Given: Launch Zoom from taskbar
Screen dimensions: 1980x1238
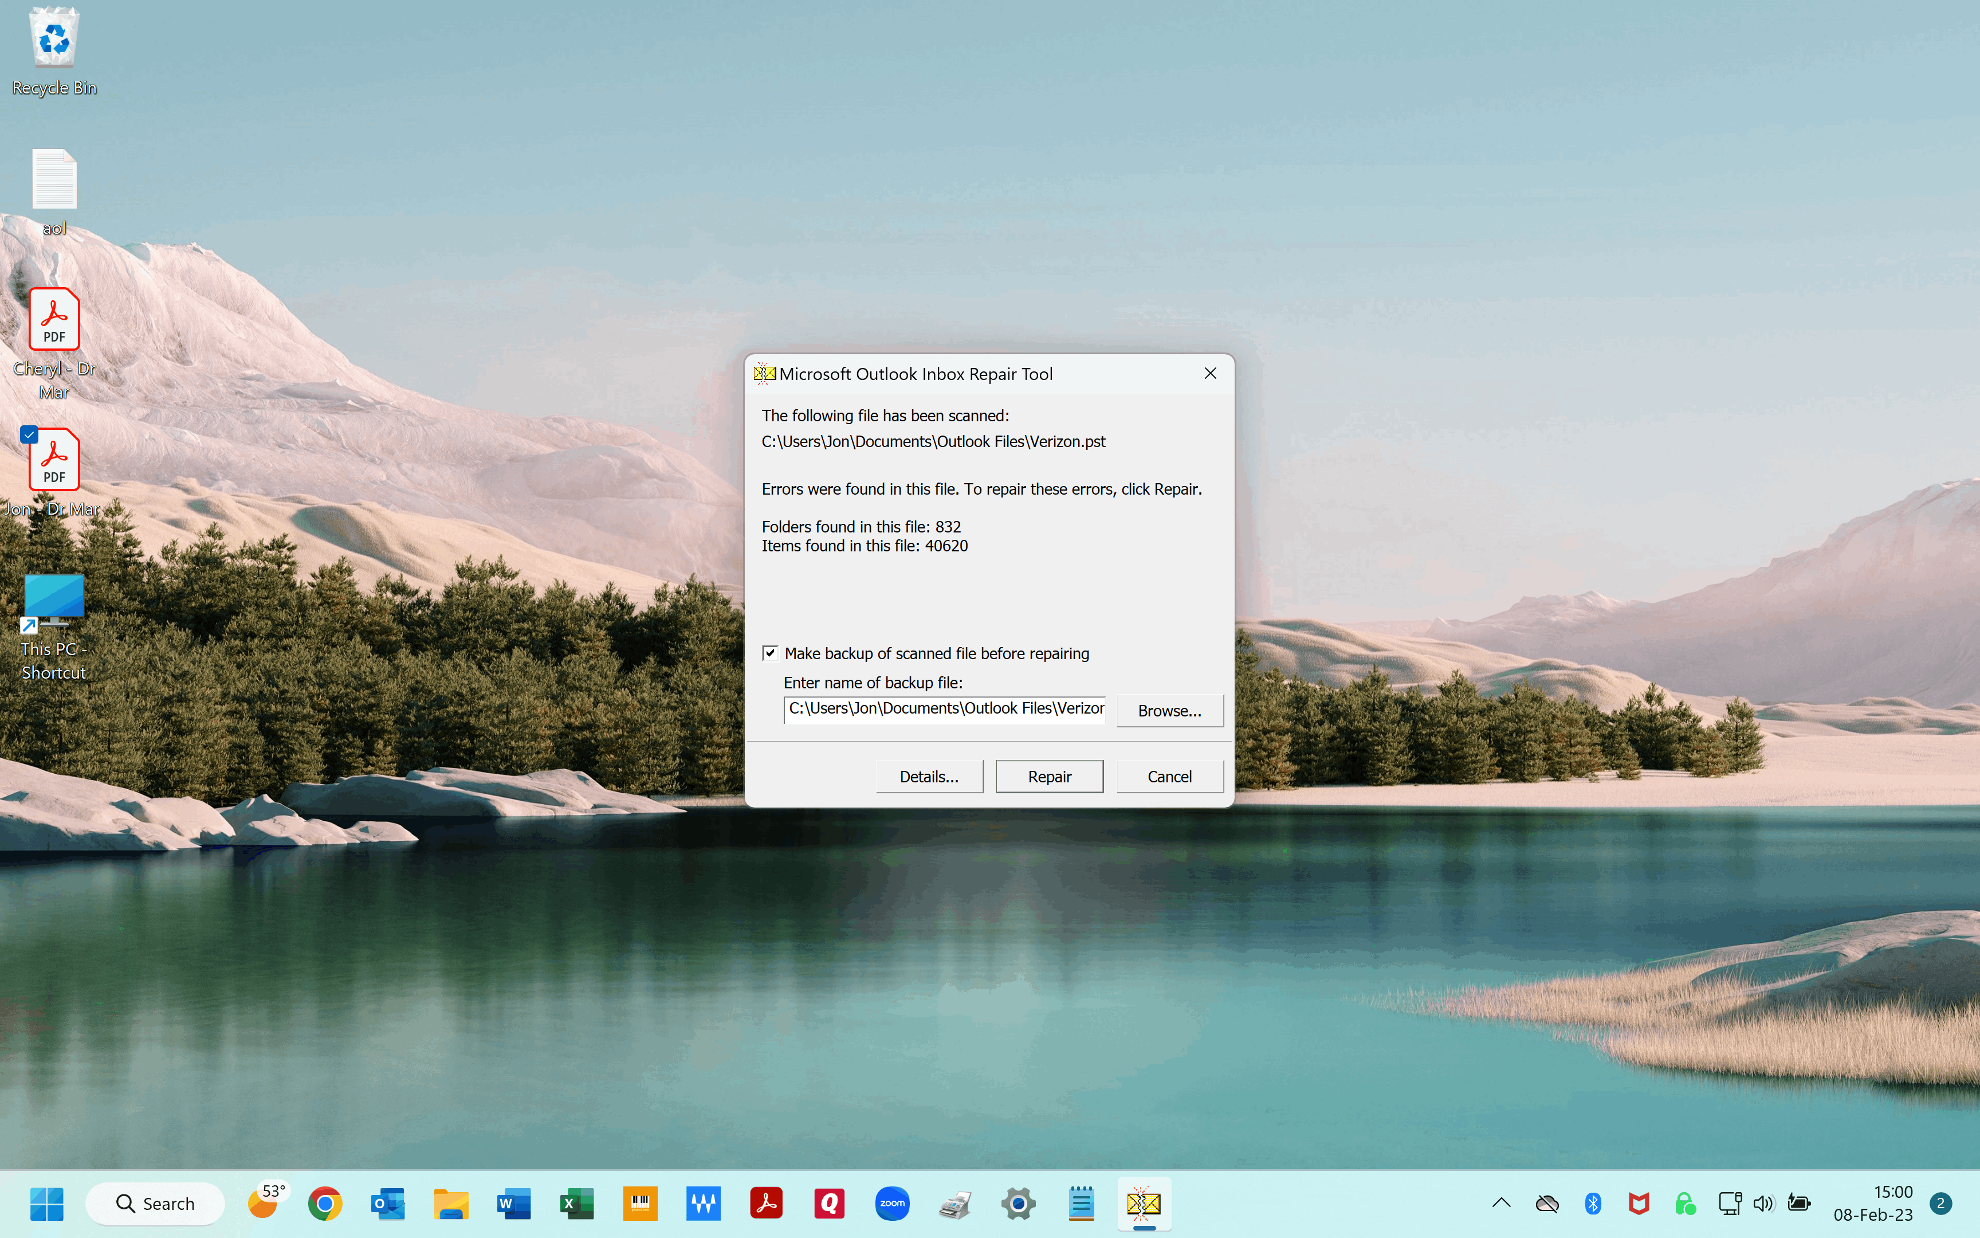Looking at the screenshot, I should point(892,1204).
